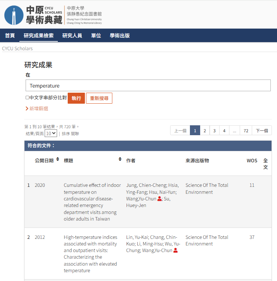
Task: Click the 重新搜尋 reset button
Action: tap(99, 98)
